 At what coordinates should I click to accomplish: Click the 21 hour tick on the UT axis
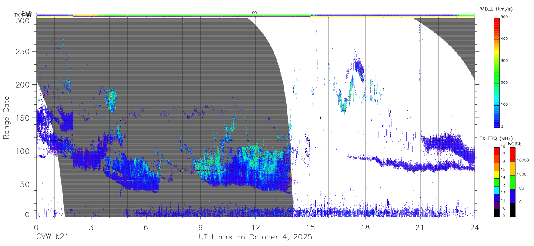(x=420, y=227)
